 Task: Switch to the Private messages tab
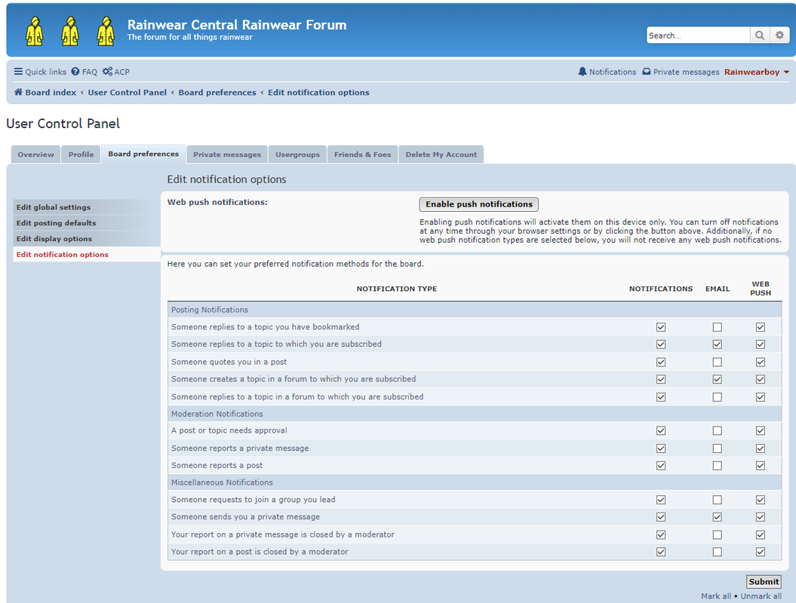[227, 155]
